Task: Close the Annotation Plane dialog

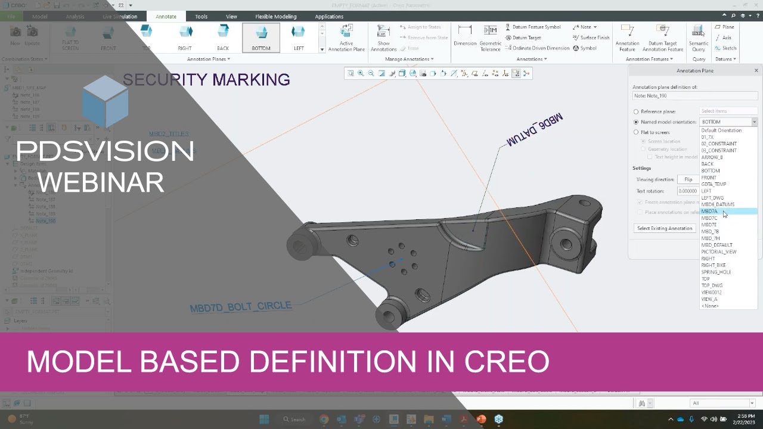Action: click(756, 70)
